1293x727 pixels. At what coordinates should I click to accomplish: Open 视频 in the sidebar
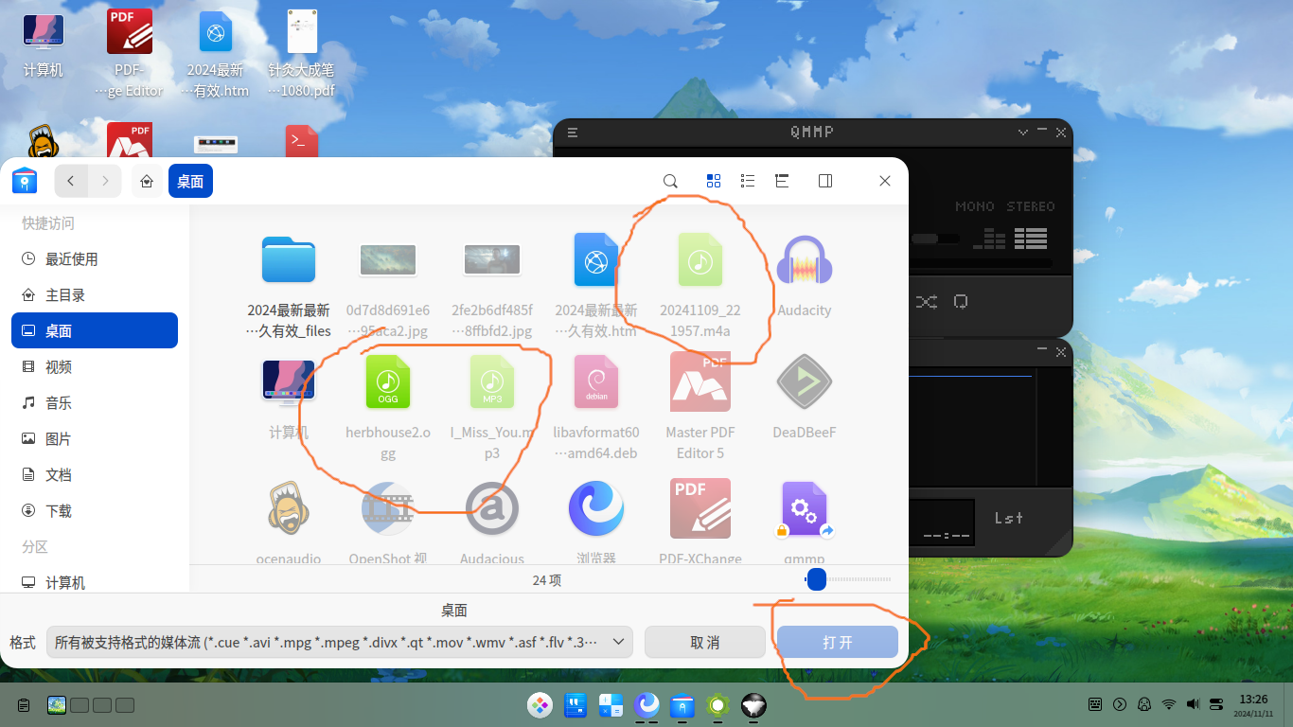pyautogui.click(x=95, y=367)
